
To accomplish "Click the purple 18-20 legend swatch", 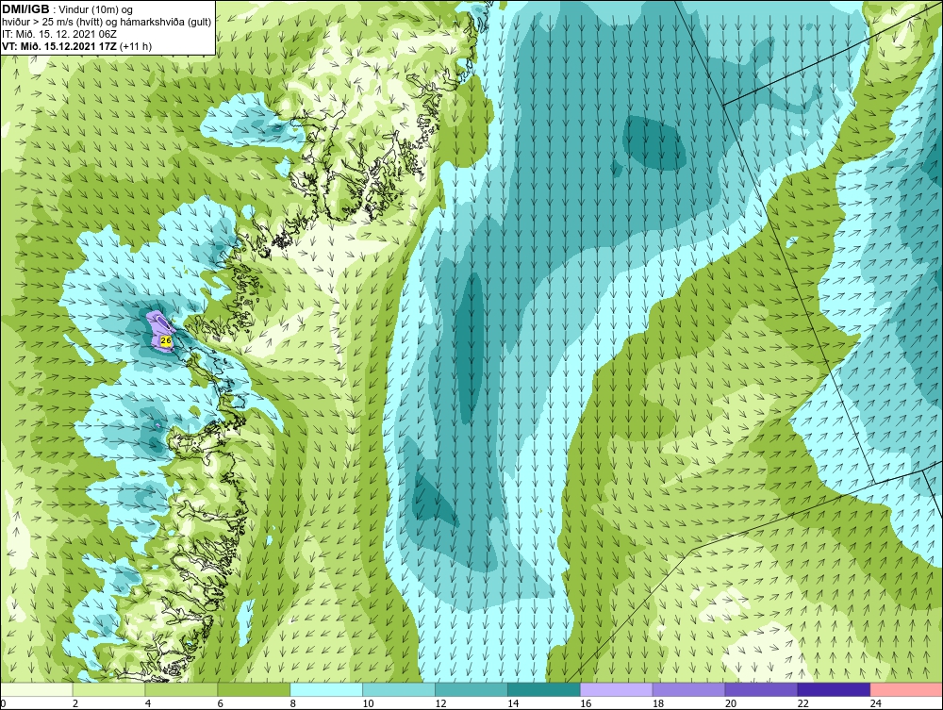I will (688, 689).
